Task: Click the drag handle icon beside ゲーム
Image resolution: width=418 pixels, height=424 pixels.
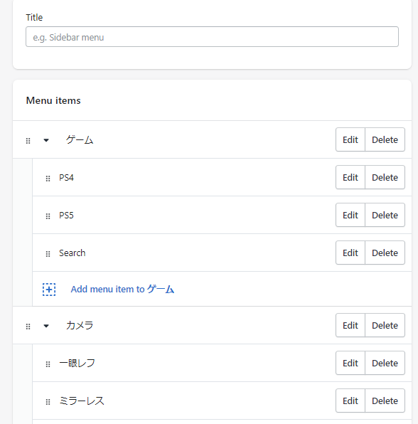Action: 28,141
